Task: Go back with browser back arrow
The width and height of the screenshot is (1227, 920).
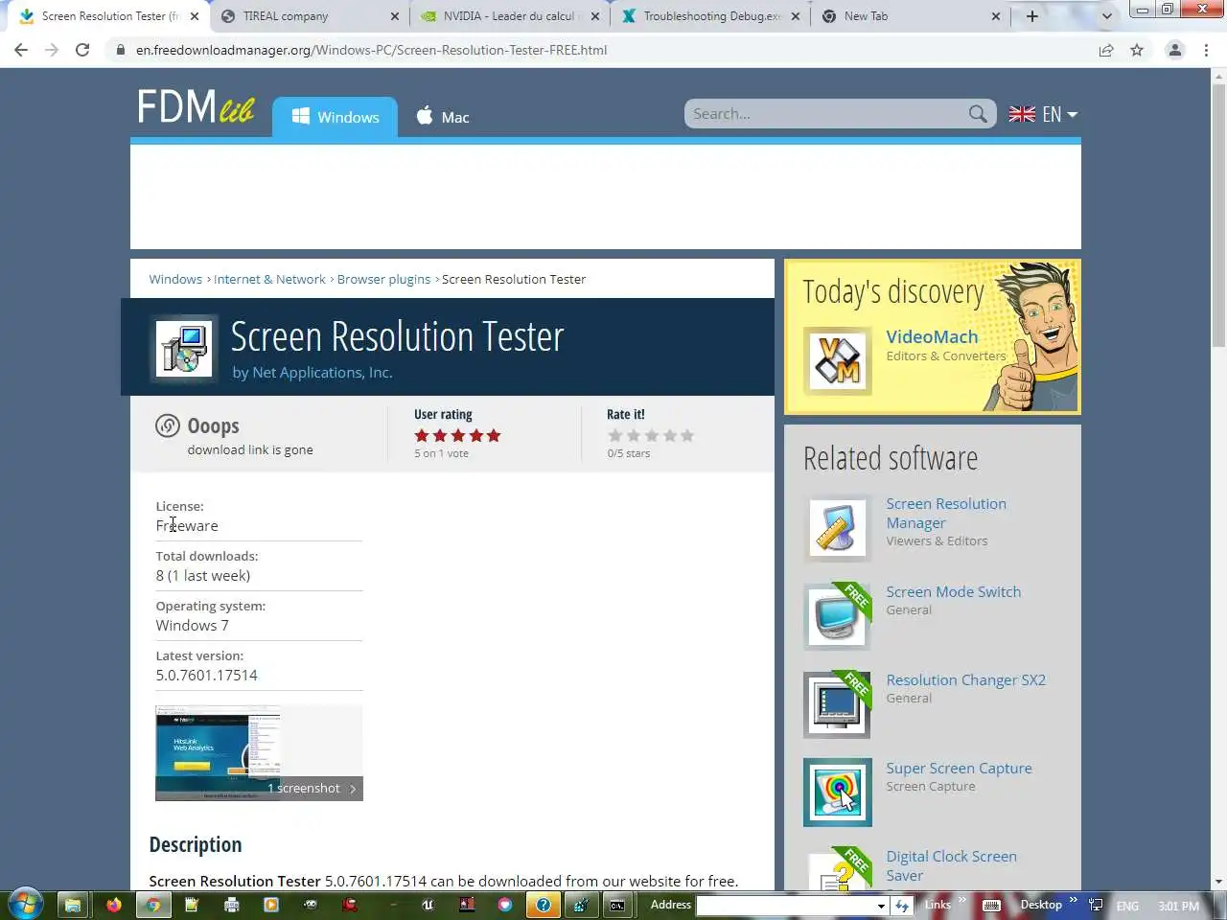Action: tap(21, 50)
